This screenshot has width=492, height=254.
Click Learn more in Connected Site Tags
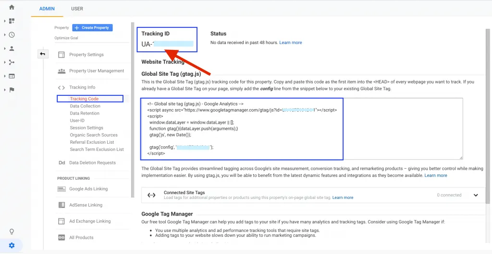(x=343, y=198)
